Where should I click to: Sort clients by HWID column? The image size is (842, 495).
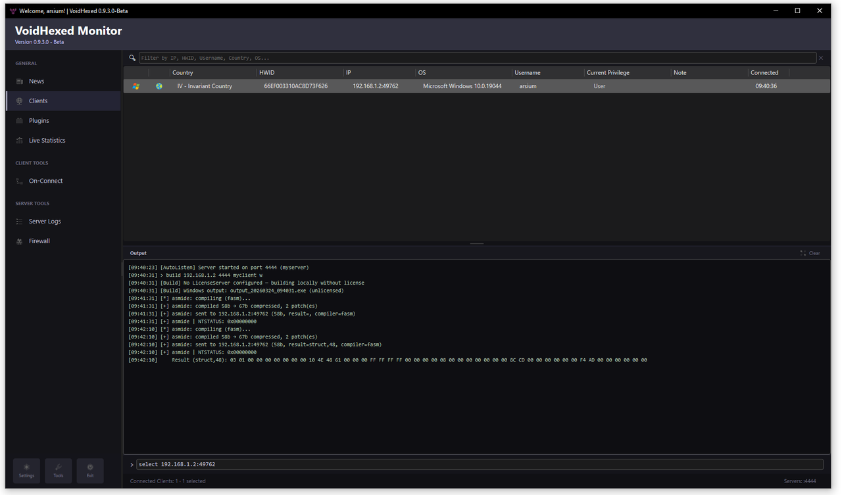(300, 73)
